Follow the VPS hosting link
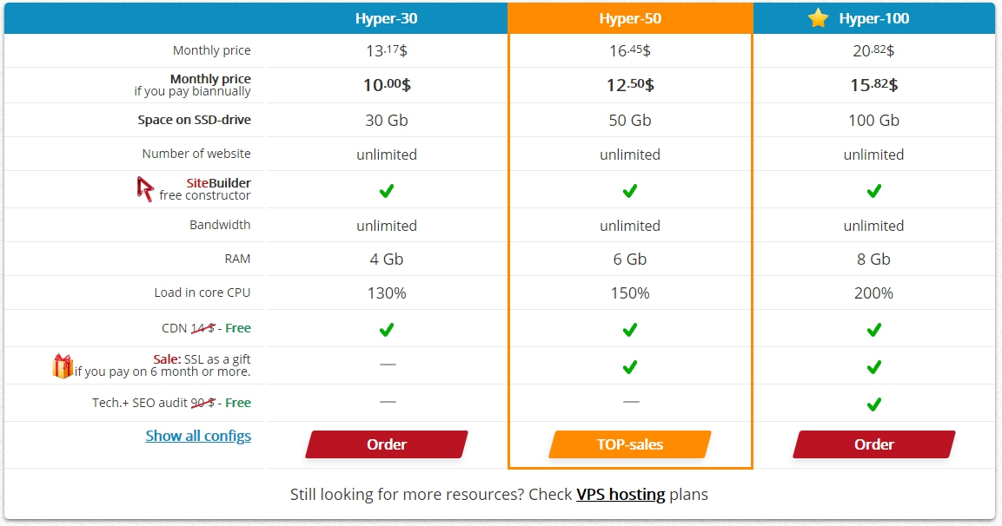 (x=620, y=495)
